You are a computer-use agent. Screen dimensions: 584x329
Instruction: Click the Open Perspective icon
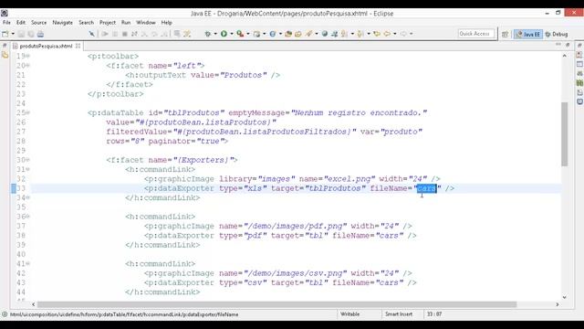click(505, 34)
